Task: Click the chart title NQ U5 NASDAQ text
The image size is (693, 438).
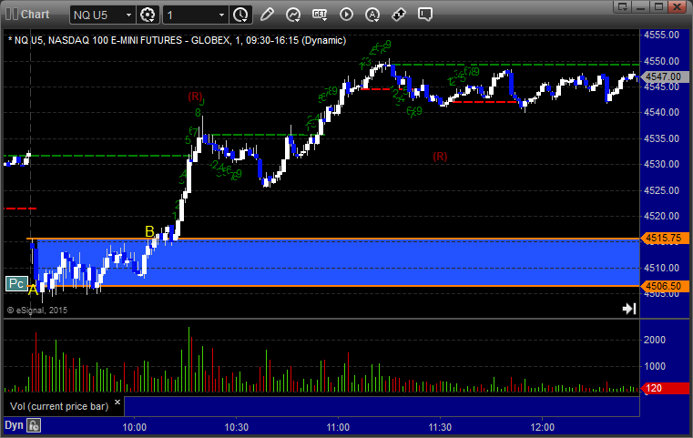Action: 178,40
